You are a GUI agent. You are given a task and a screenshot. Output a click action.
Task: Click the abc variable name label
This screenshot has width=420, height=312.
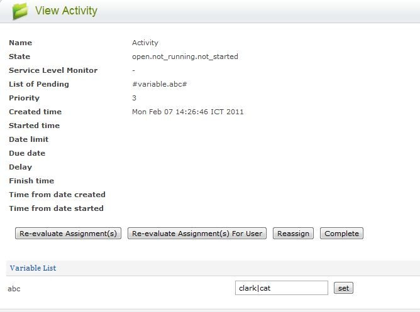(x=14, y=289)
